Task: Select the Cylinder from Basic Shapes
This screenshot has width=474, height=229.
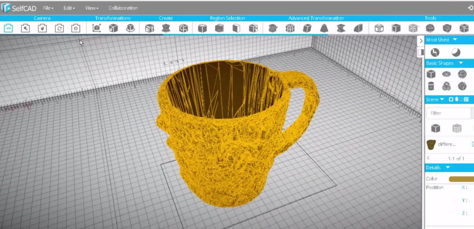Action: [x=431, y=86]
